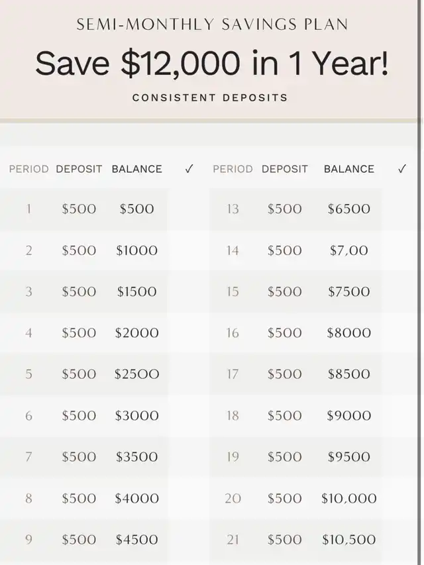Click period number 9 in the table

(x=29, y=539)
